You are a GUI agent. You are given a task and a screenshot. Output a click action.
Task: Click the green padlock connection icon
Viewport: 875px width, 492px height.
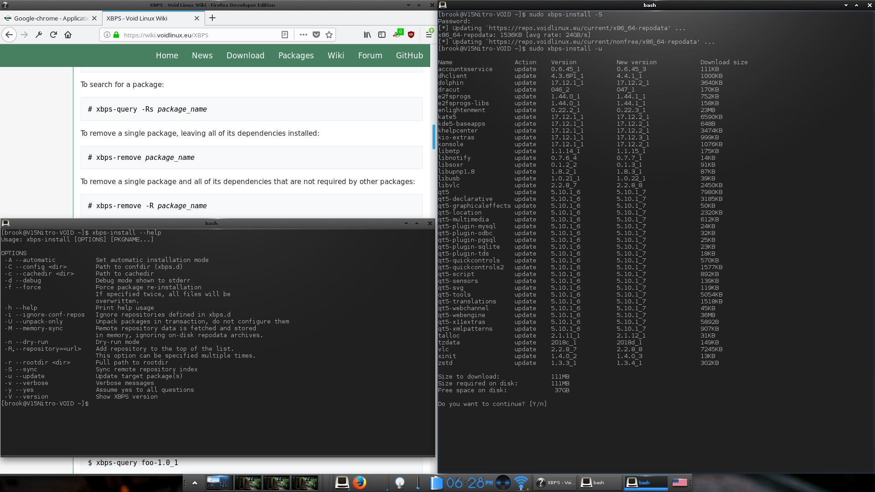pos(116,35)
